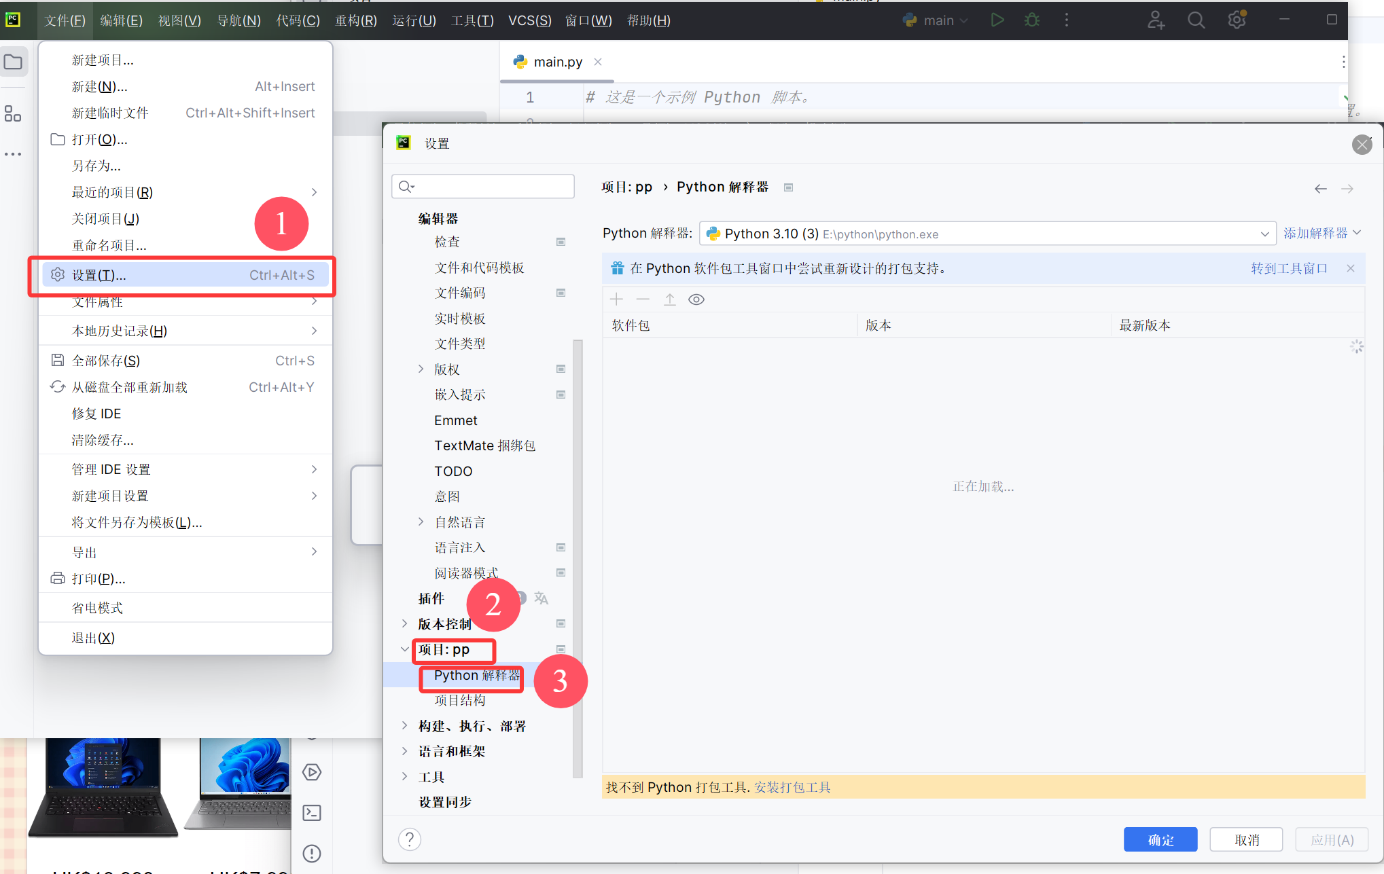
Task: Click the add package plus icon
Action: coord(616,299)
